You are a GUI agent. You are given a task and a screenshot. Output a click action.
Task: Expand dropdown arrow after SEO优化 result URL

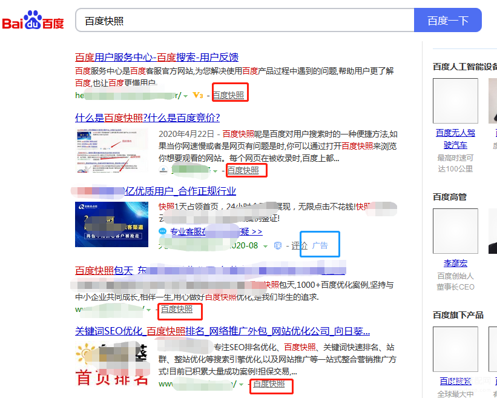coord(241,384)
